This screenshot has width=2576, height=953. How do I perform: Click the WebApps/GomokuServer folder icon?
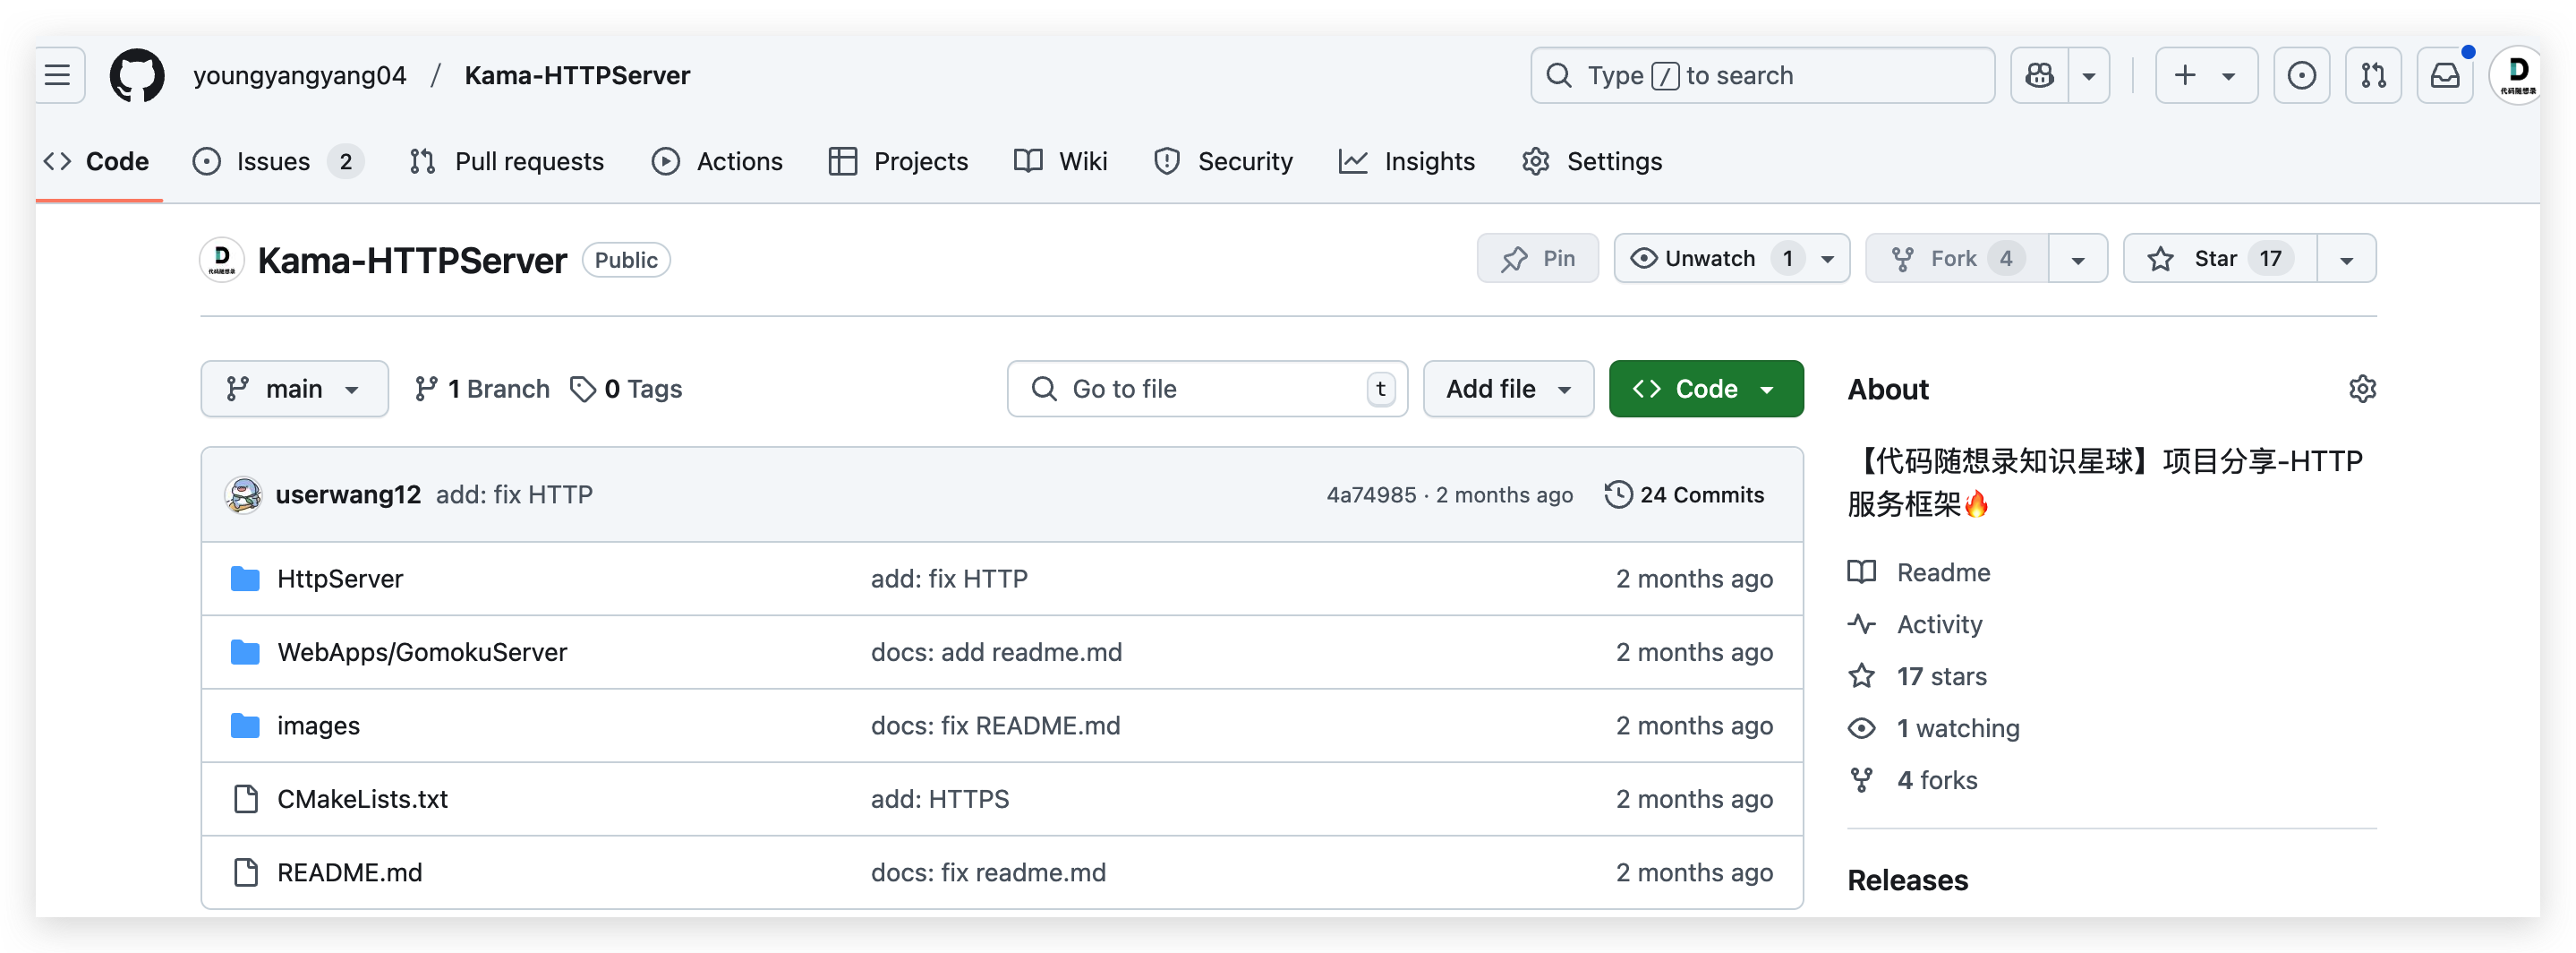pos(245,652)
